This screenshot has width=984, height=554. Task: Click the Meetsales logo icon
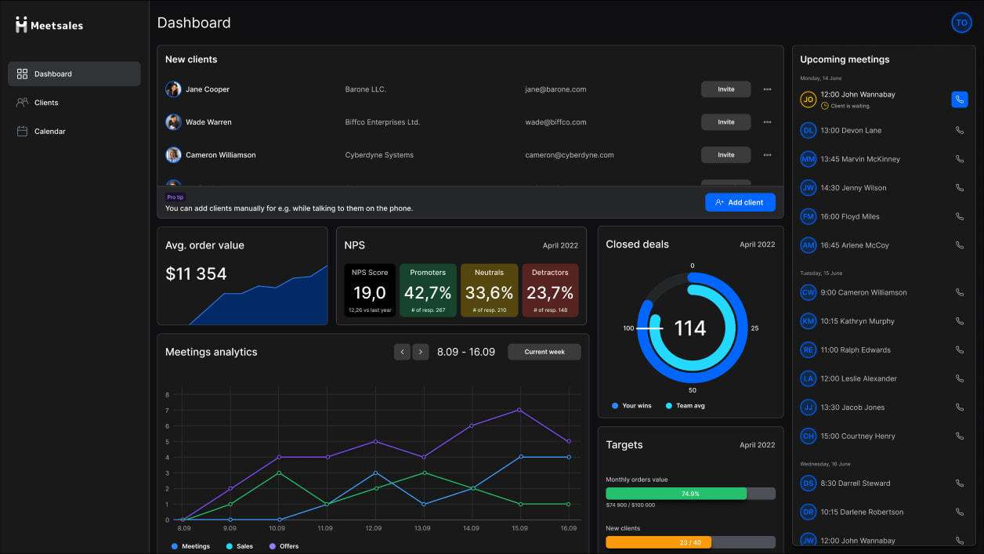[x=21, y=25]
